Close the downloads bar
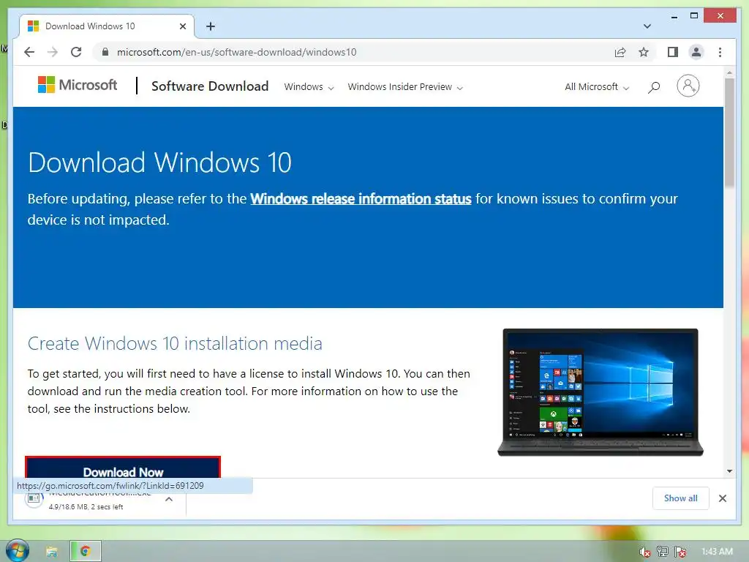The width and height of the screenshot is (749, 562). [722, 498]
